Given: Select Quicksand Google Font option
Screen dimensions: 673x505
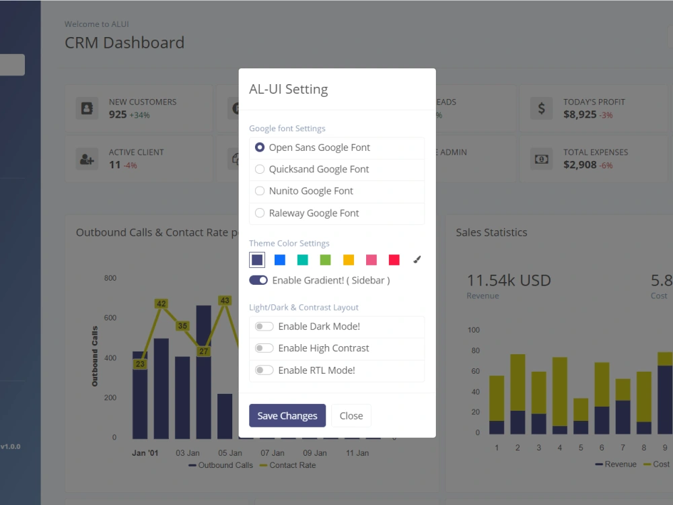Looking at the screenshot, I should coord(260,169).
